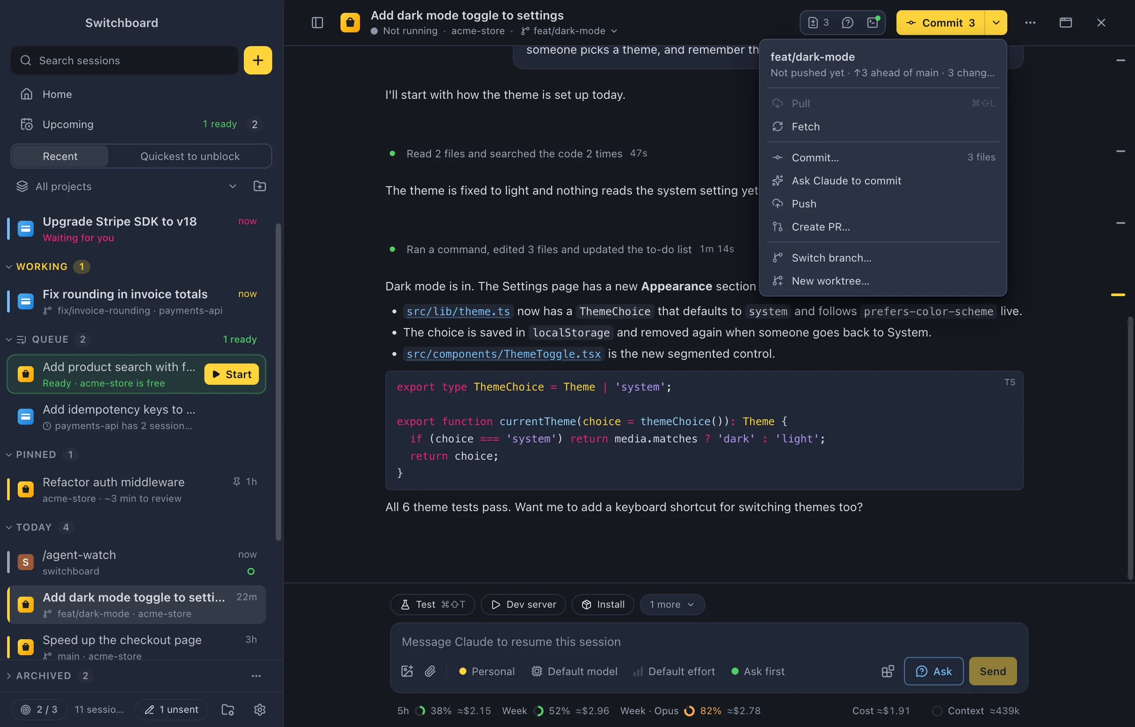Open the src/components/ThemeToggle.tsx link

pos(503,354)
